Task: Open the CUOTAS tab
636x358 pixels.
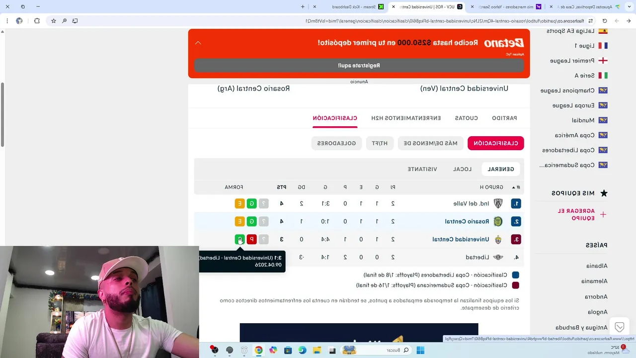Action: point(466,118)
